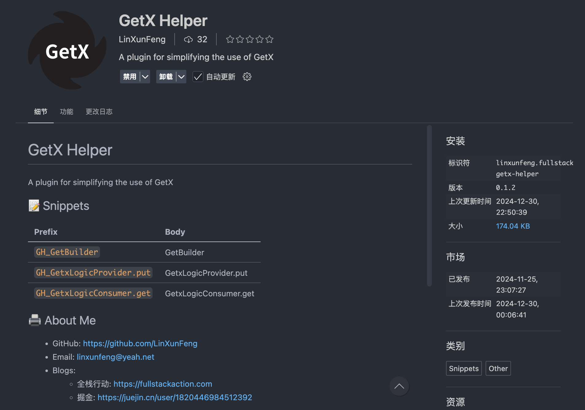The height and width of the screenshot is (410, 585).
Task: Click the 卸载 uninstall button
Action: [x=166, y=77]
